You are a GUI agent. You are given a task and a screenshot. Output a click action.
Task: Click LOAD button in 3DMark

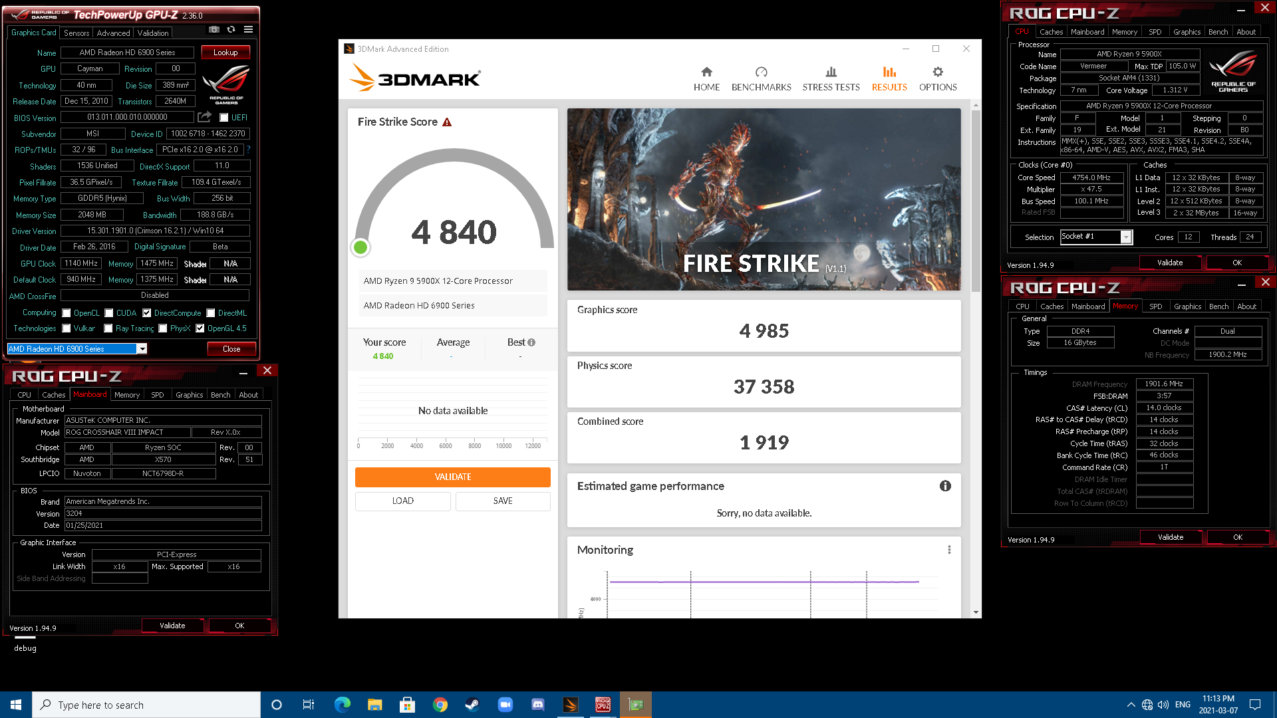[x=403, y=501]
